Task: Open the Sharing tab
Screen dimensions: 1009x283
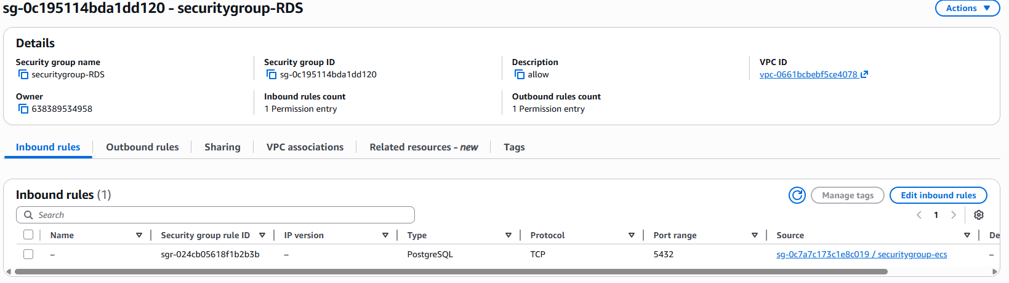Action: [222, 147]
